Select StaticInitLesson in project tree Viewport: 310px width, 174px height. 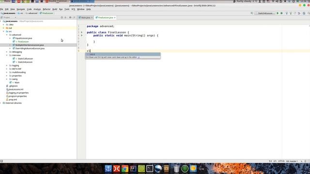[25, 62]
